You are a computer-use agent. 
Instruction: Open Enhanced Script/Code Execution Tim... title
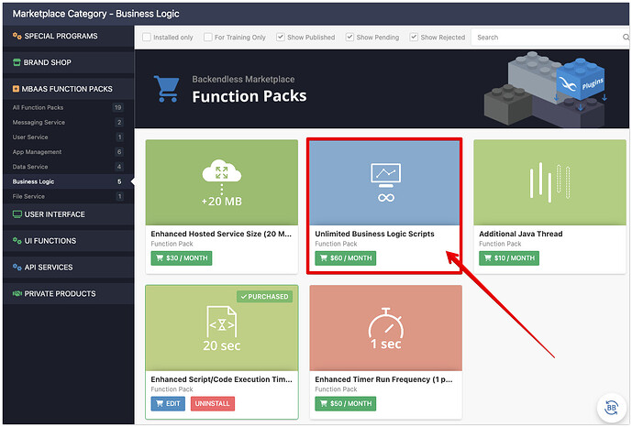tap(222, 379)
